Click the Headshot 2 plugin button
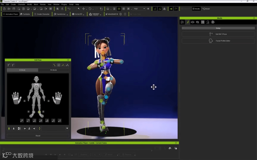Viewport: 257px width, 160px height. tap(112, 14)
